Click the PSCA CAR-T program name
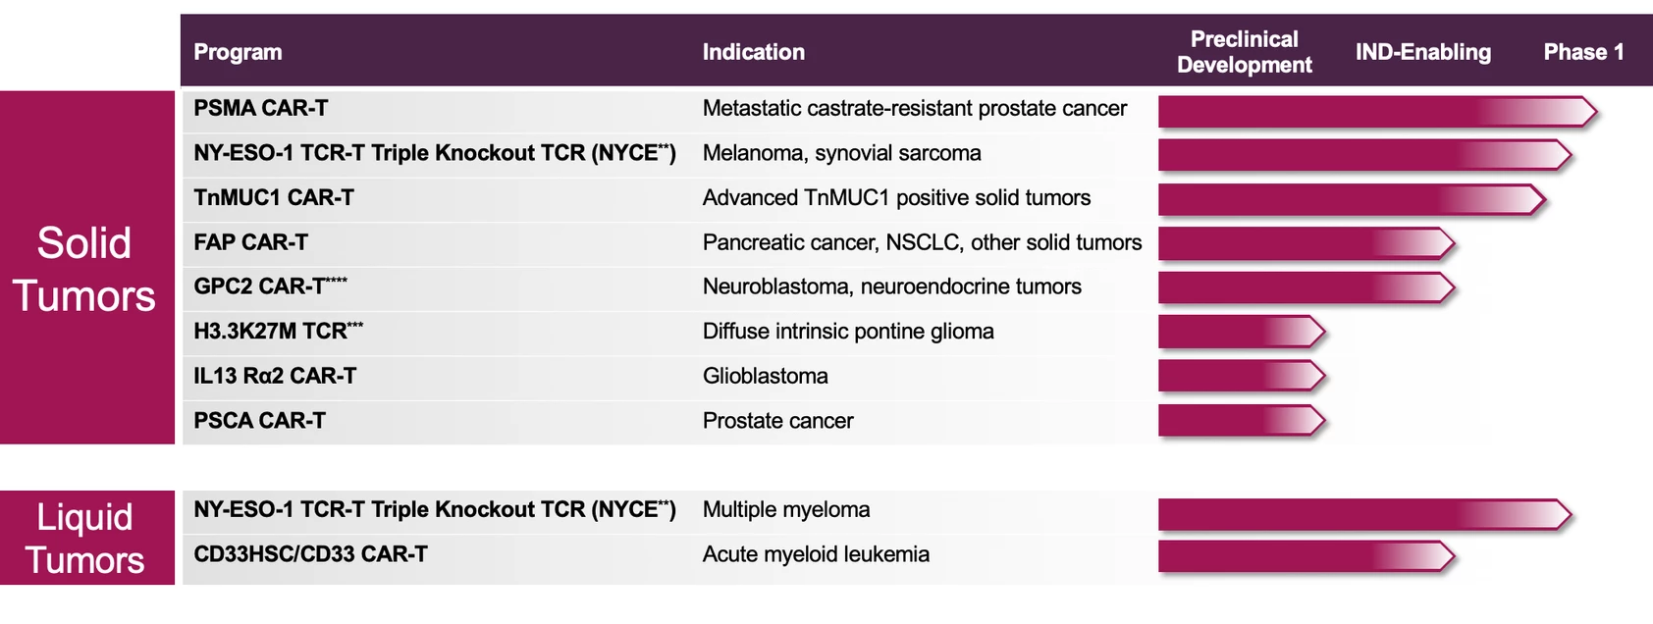 click(x=260, y=421)
